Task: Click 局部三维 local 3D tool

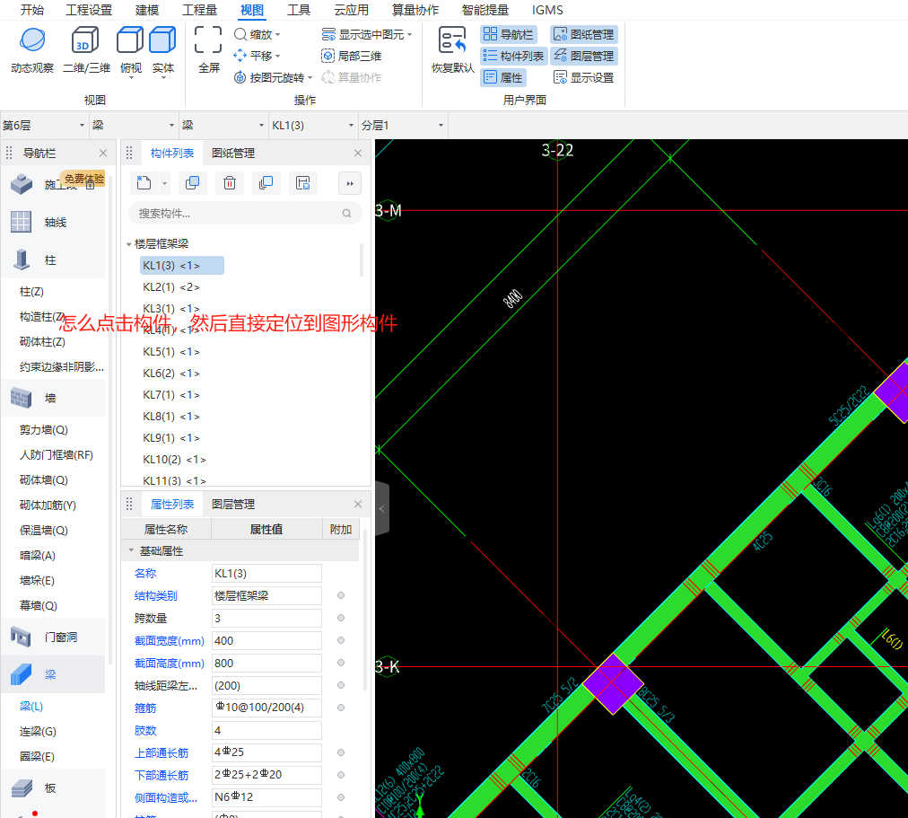Action: point(352,57)
